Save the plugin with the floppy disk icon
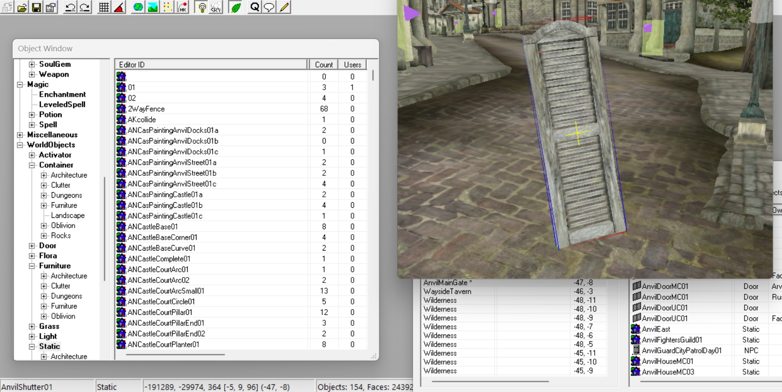 37,7
